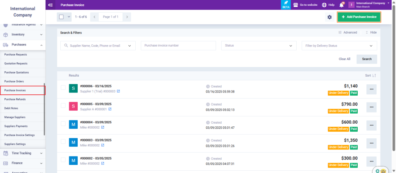Check the box for invoice #000003
Image resolution: width=396 pixels, height=173 pixels.
(x=63, y=141)
